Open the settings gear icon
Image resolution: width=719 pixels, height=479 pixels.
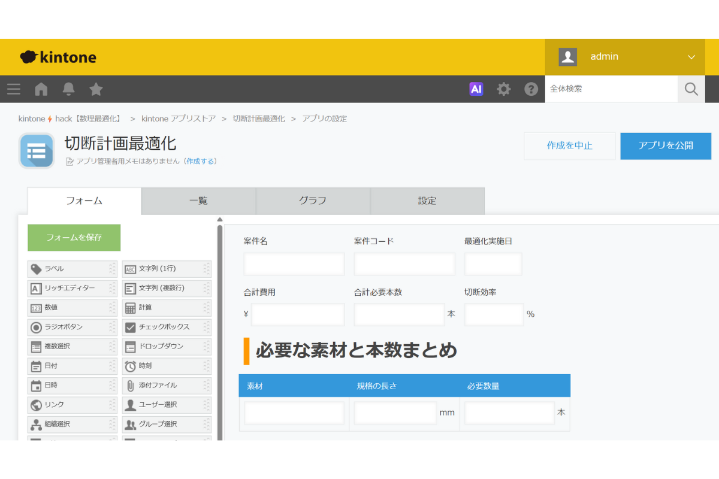[504, 89]
